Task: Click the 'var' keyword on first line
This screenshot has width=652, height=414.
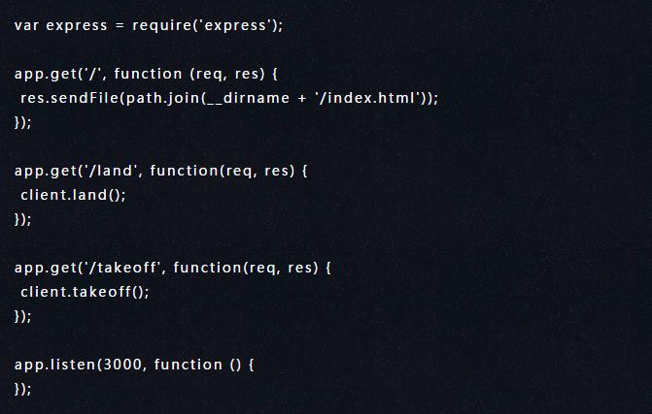Action: point(26,26)
